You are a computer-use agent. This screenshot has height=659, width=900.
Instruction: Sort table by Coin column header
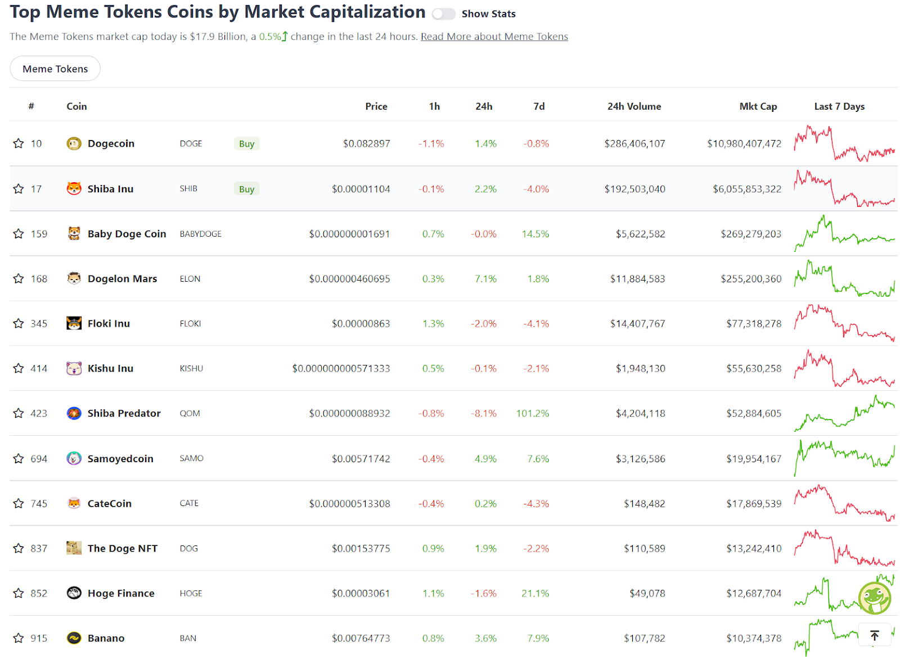point(76,106)
